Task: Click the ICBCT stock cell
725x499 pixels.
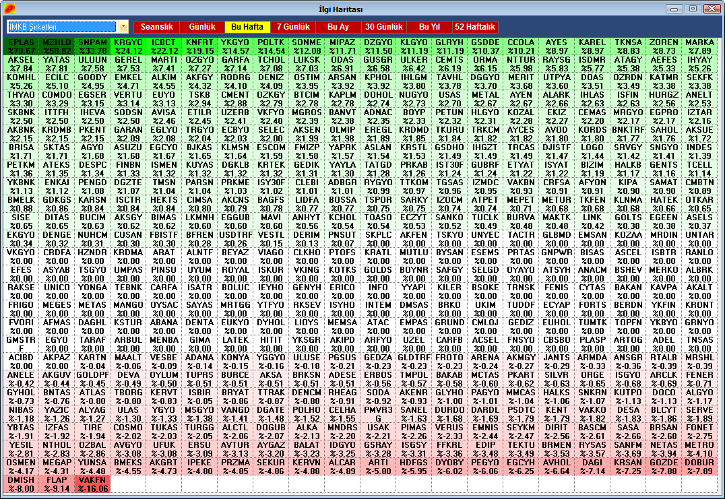Action: click(164, 46)
